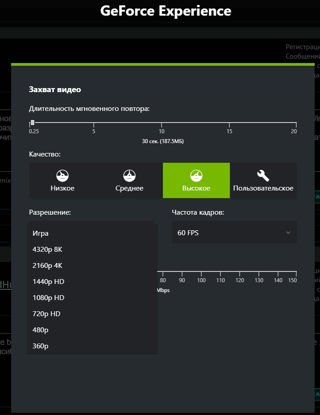Choose 4320p 8K resolution

pos(92,250)
